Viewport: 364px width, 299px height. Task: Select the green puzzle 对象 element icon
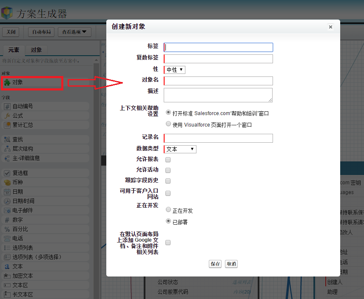pos(7,82)
